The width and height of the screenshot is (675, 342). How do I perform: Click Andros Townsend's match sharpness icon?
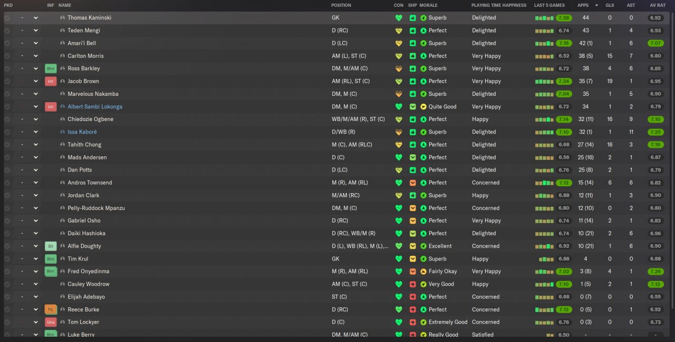point(413,183)
